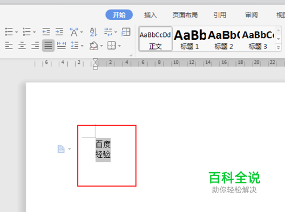Open the 页面布局 tab
The image size is (285, 212).
click(x=185, y=15)
